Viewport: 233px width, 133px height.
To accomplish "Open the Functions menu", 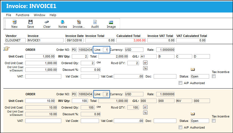I will [x=22, y=15].
